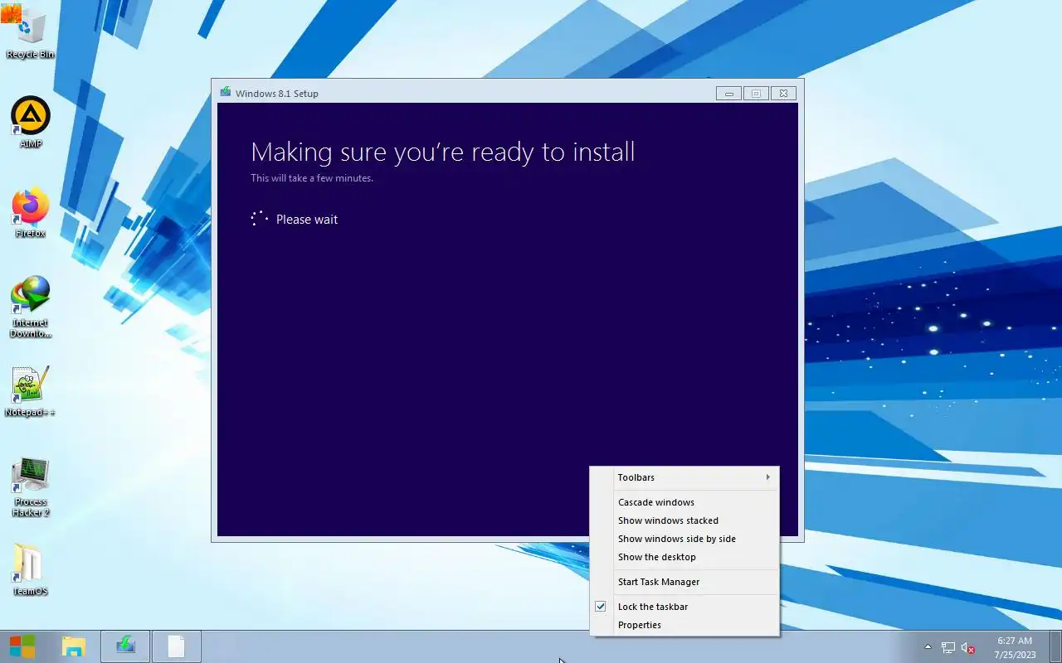This screenshot has height=663, width=1062.
Task: Select Start Task Manager
Action: pos(684,582)
